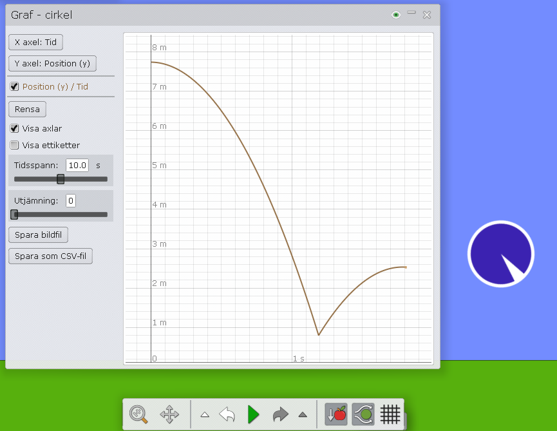Enable the Visa ettiketter checkbox

coord(15,145)
